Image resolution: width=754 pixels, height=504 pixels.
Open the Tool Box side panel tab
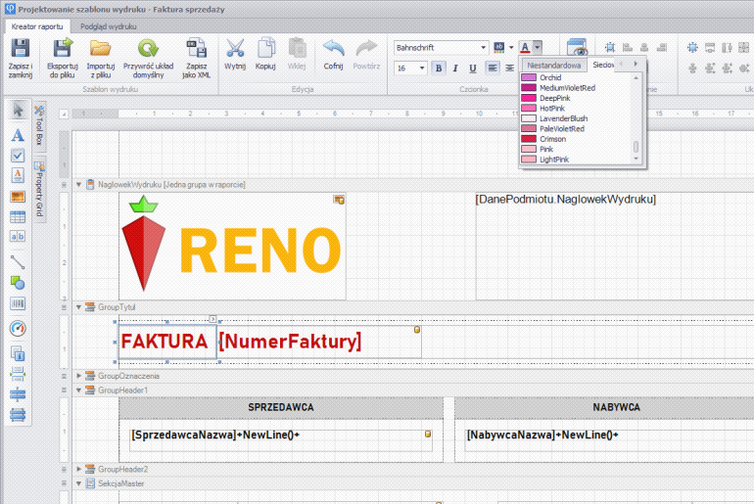pyautogui.click(x=39, y=125)
